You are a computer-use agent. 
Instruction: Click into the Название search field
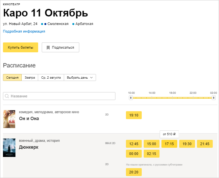pos(59,96)
